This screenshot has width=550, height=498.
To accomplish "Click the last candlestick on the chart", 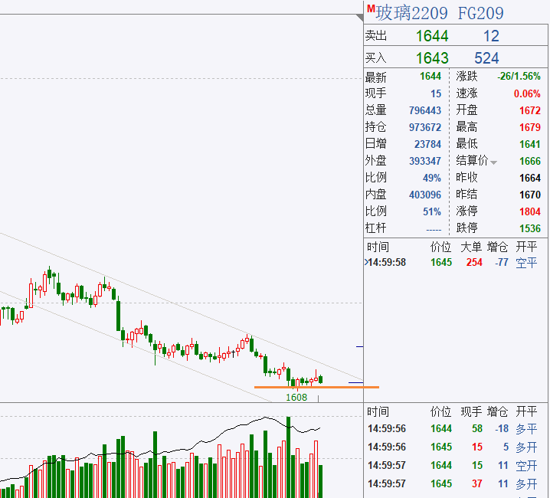I will pyautogui.click(x=321, y=379).
